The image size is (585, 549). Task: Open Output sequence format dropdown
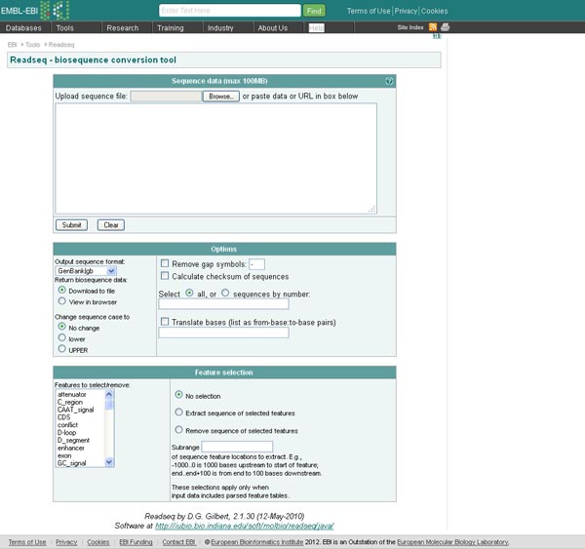(x=86, y=270)
